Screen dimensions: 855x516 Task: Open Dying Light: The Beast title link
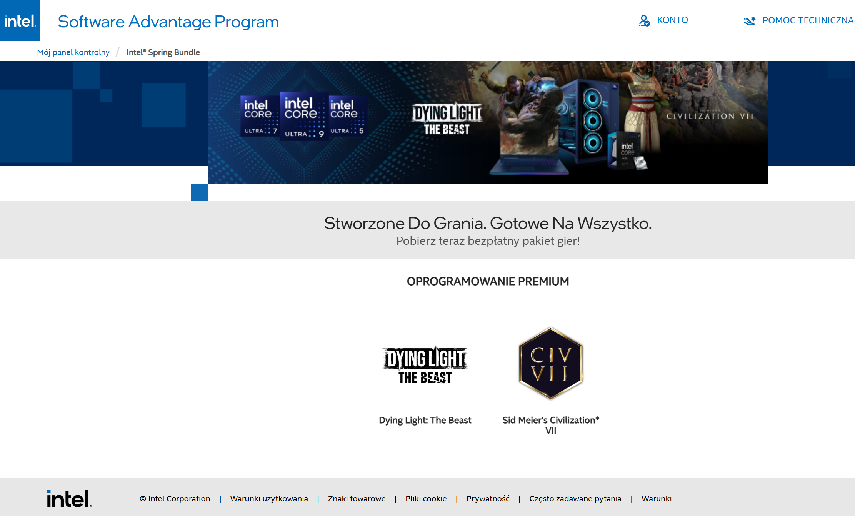point(425,420)
